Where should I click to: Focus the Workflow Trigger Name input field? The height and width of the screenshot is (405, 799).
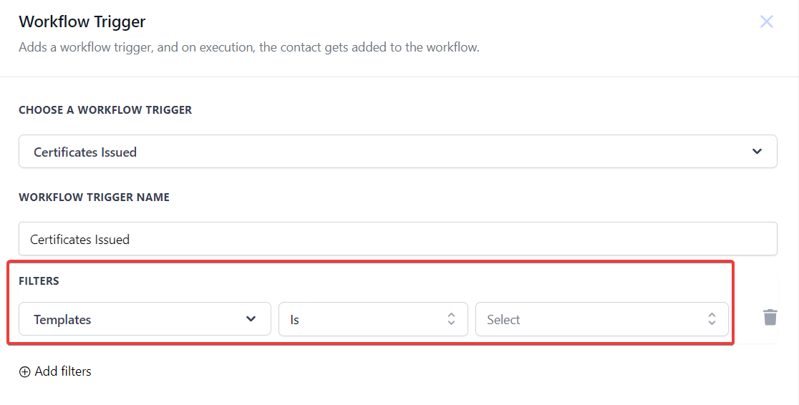pos(397,239)
